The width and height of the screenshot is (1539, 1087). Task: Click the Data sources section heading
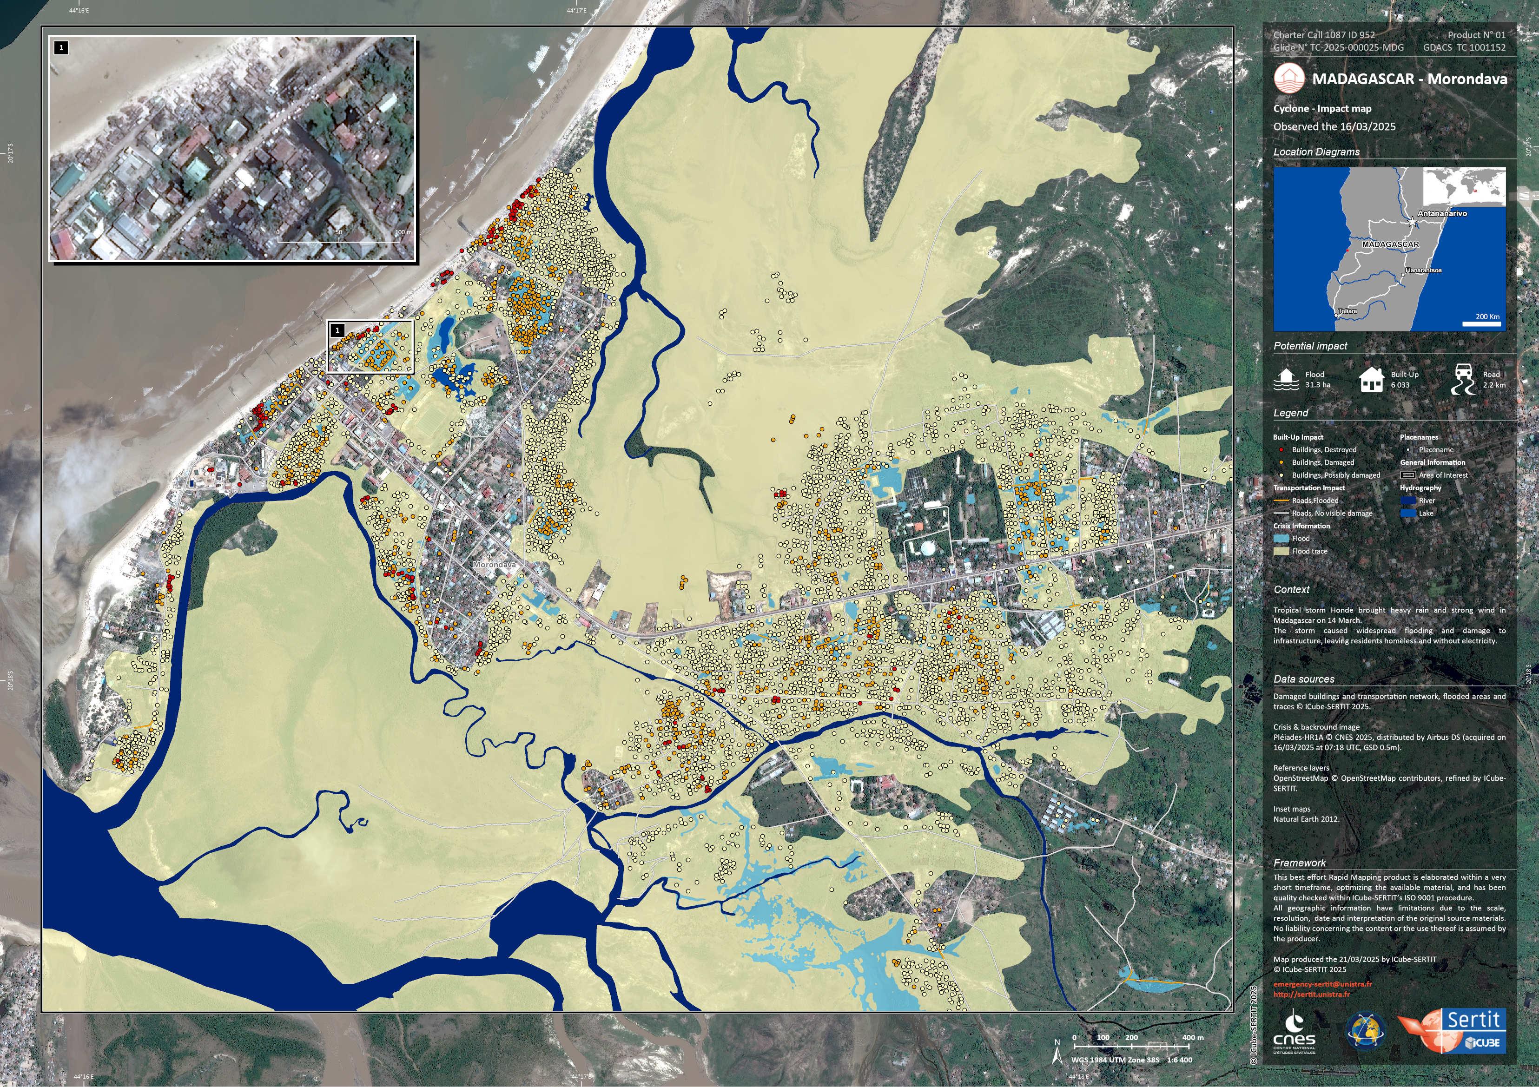(x=1304, y=679)
